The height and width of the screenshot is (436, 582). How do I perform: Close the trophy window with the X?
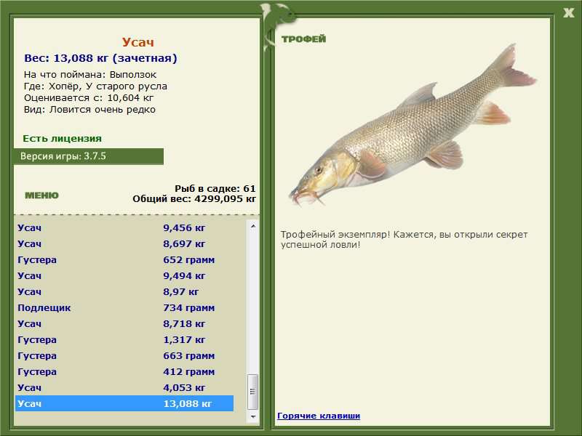(x=568, y=12)
